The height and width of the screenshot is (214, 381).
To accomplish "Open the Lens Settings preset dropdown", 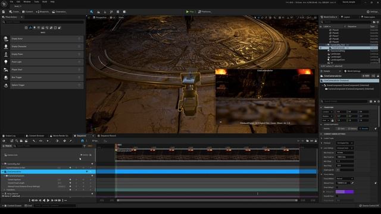I will click(x=345, y=148).
